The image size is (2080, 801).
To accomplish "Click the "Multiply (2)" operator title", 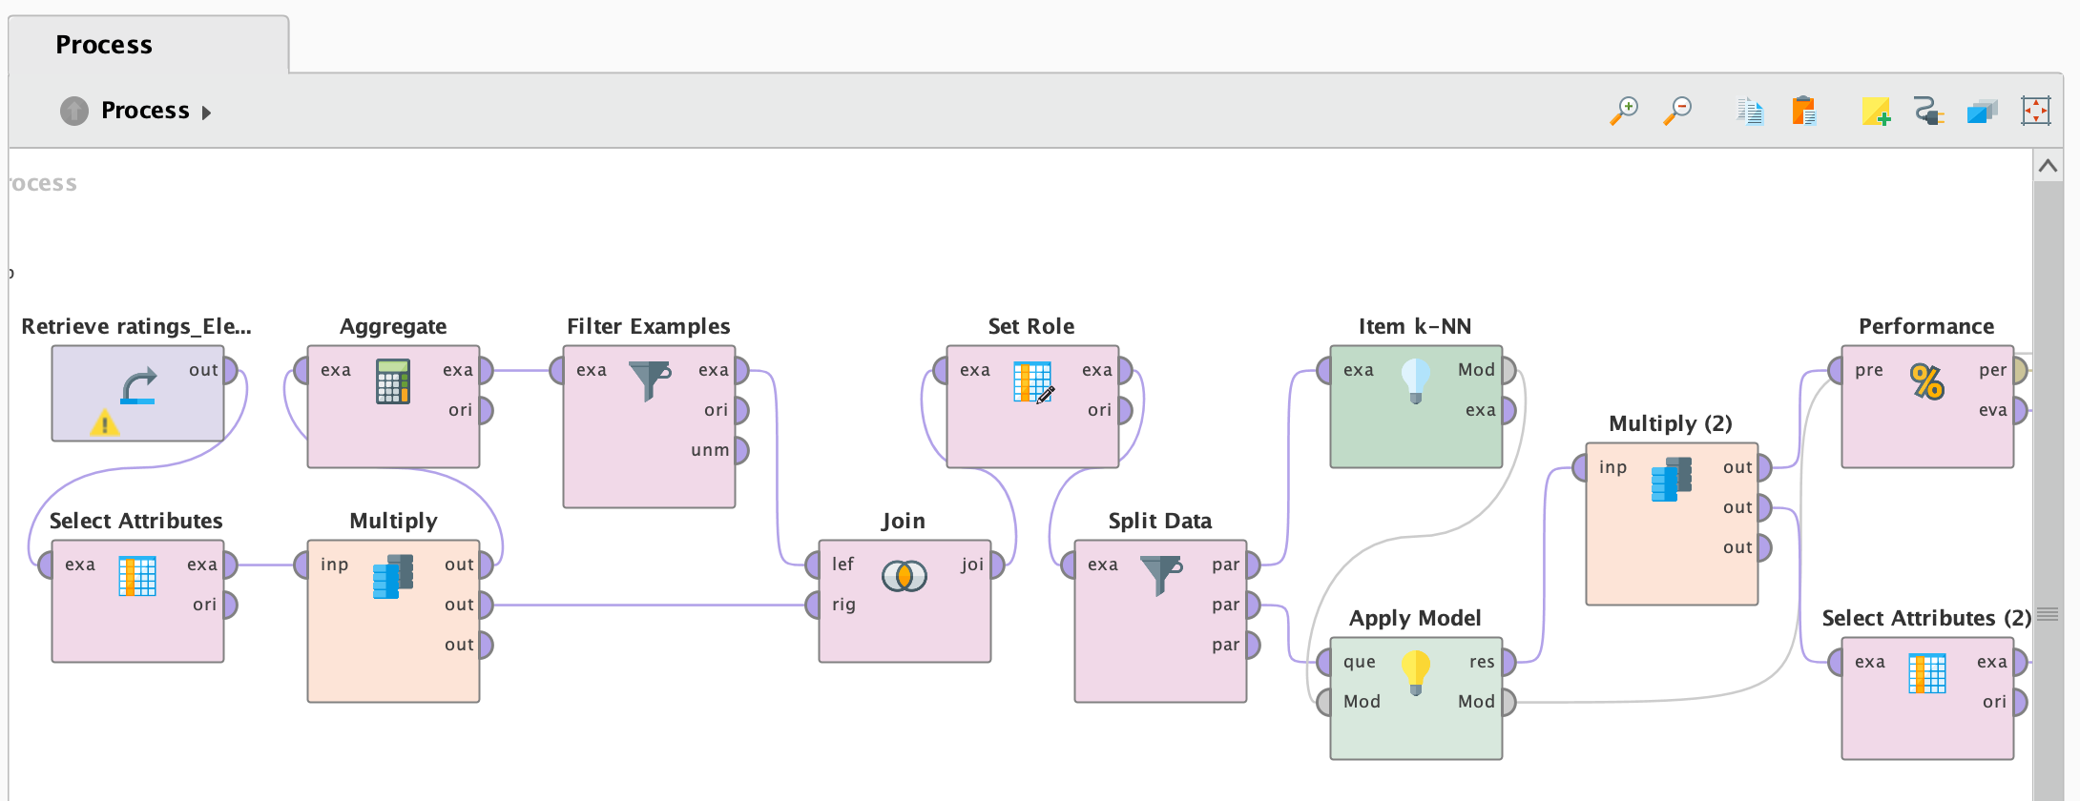I will click(1671, 423).
